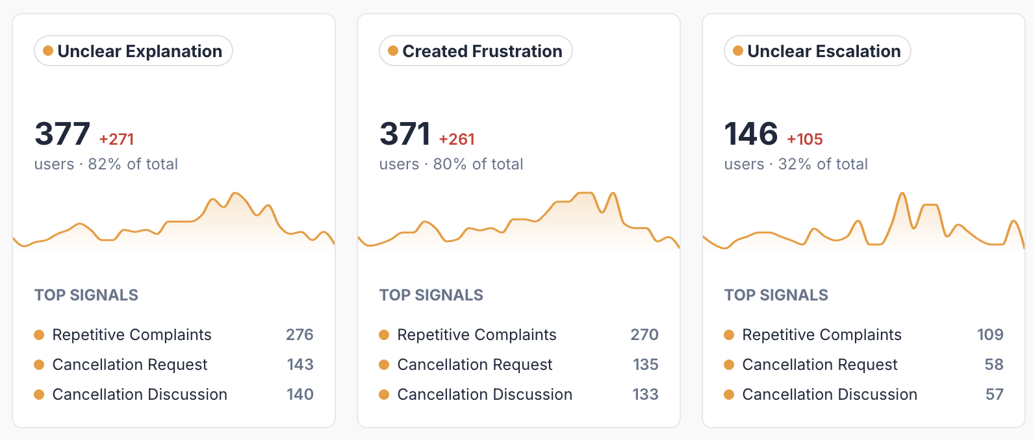
Task: Click orange dot in Created Frustration tag
Action: click(393, 51)
